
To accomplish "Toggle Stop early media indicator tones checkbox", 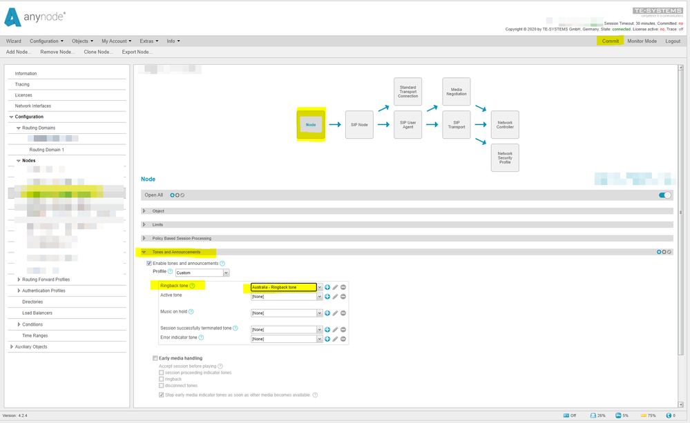I will pyautogui.click(x=161, y=395).
